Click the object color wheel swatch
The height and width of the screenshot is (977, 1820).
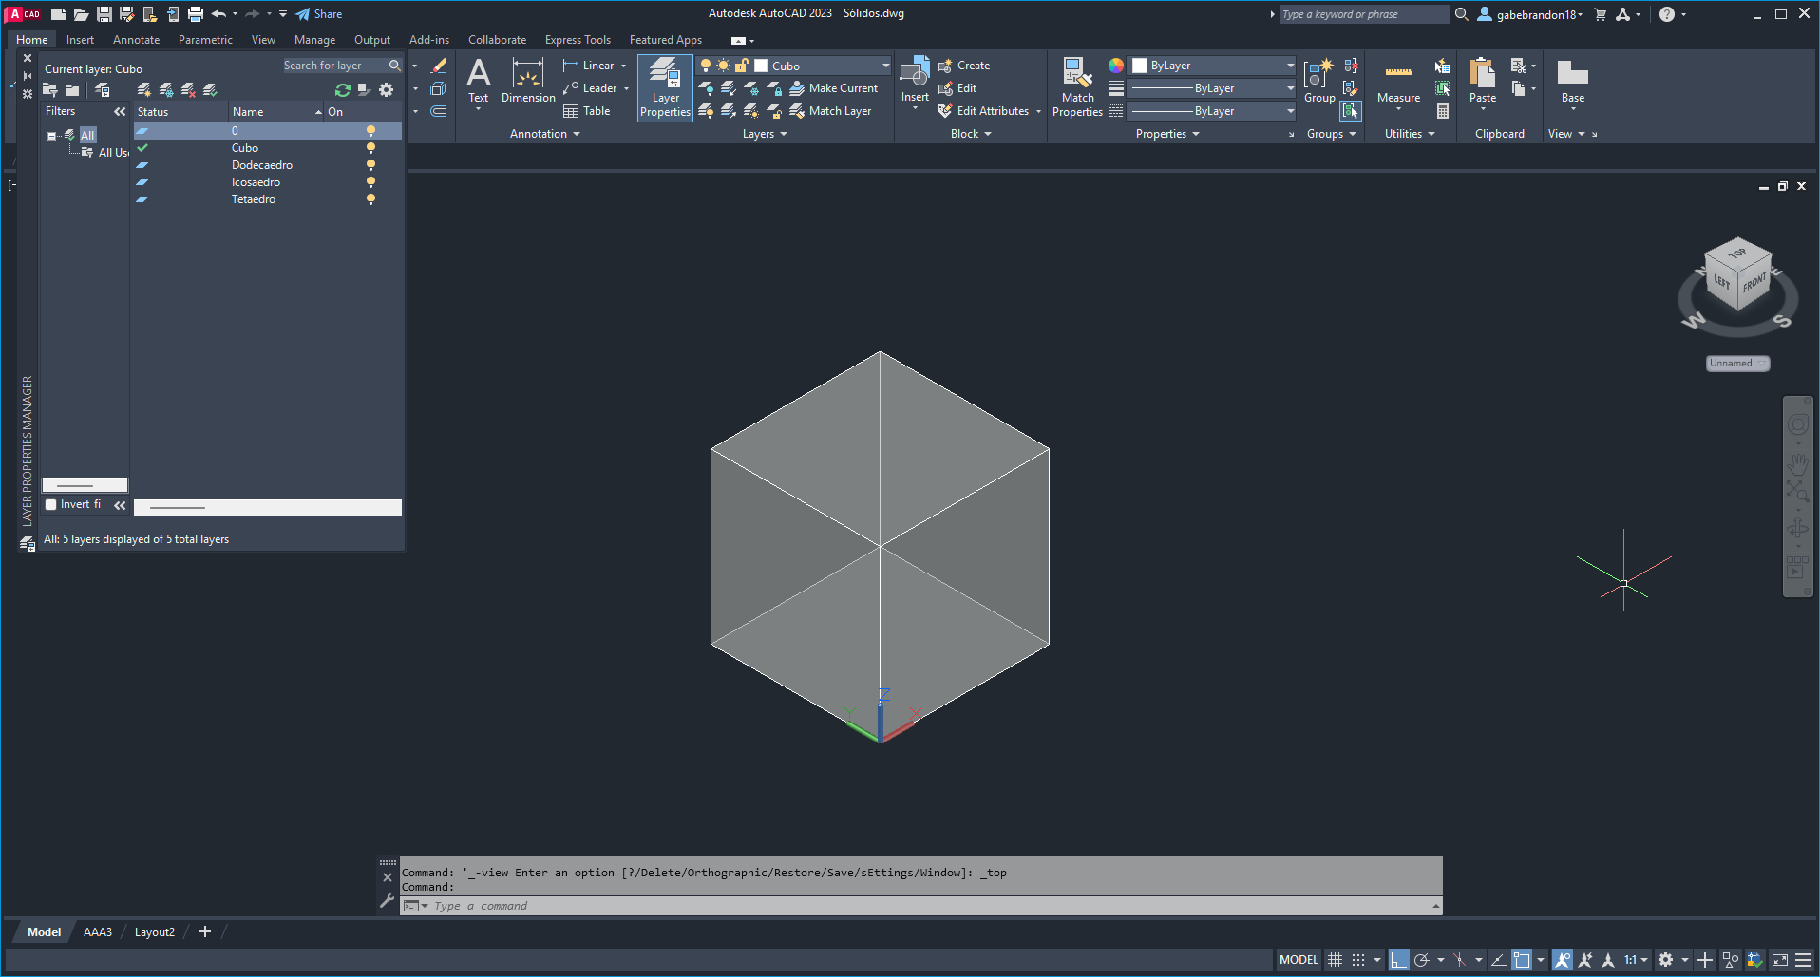(x=1116, y=66)
